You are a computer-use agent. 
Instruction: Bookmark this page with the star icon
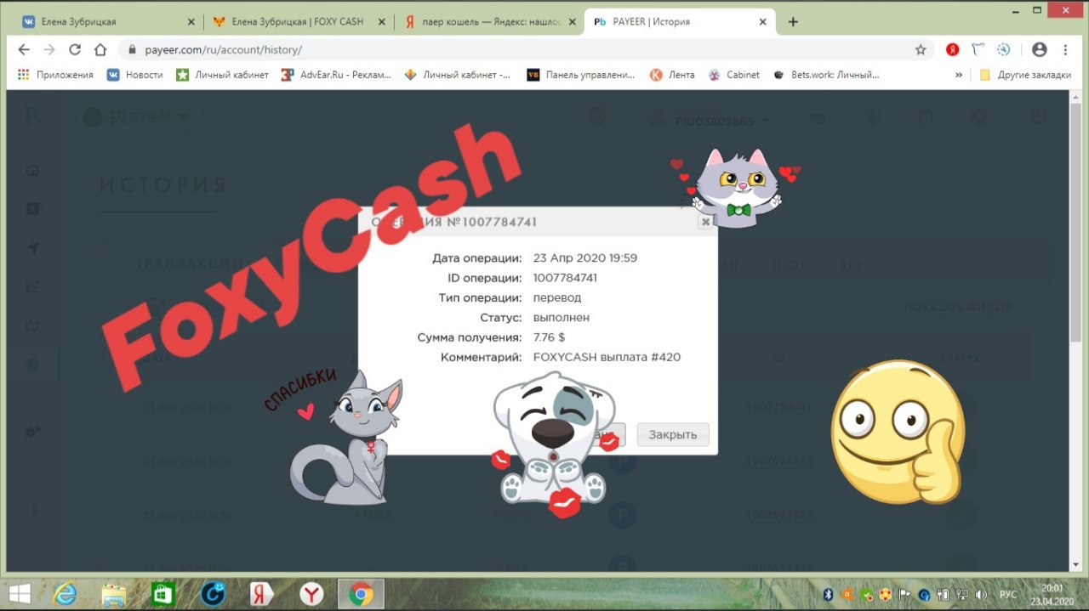click(x=921, y=50)
